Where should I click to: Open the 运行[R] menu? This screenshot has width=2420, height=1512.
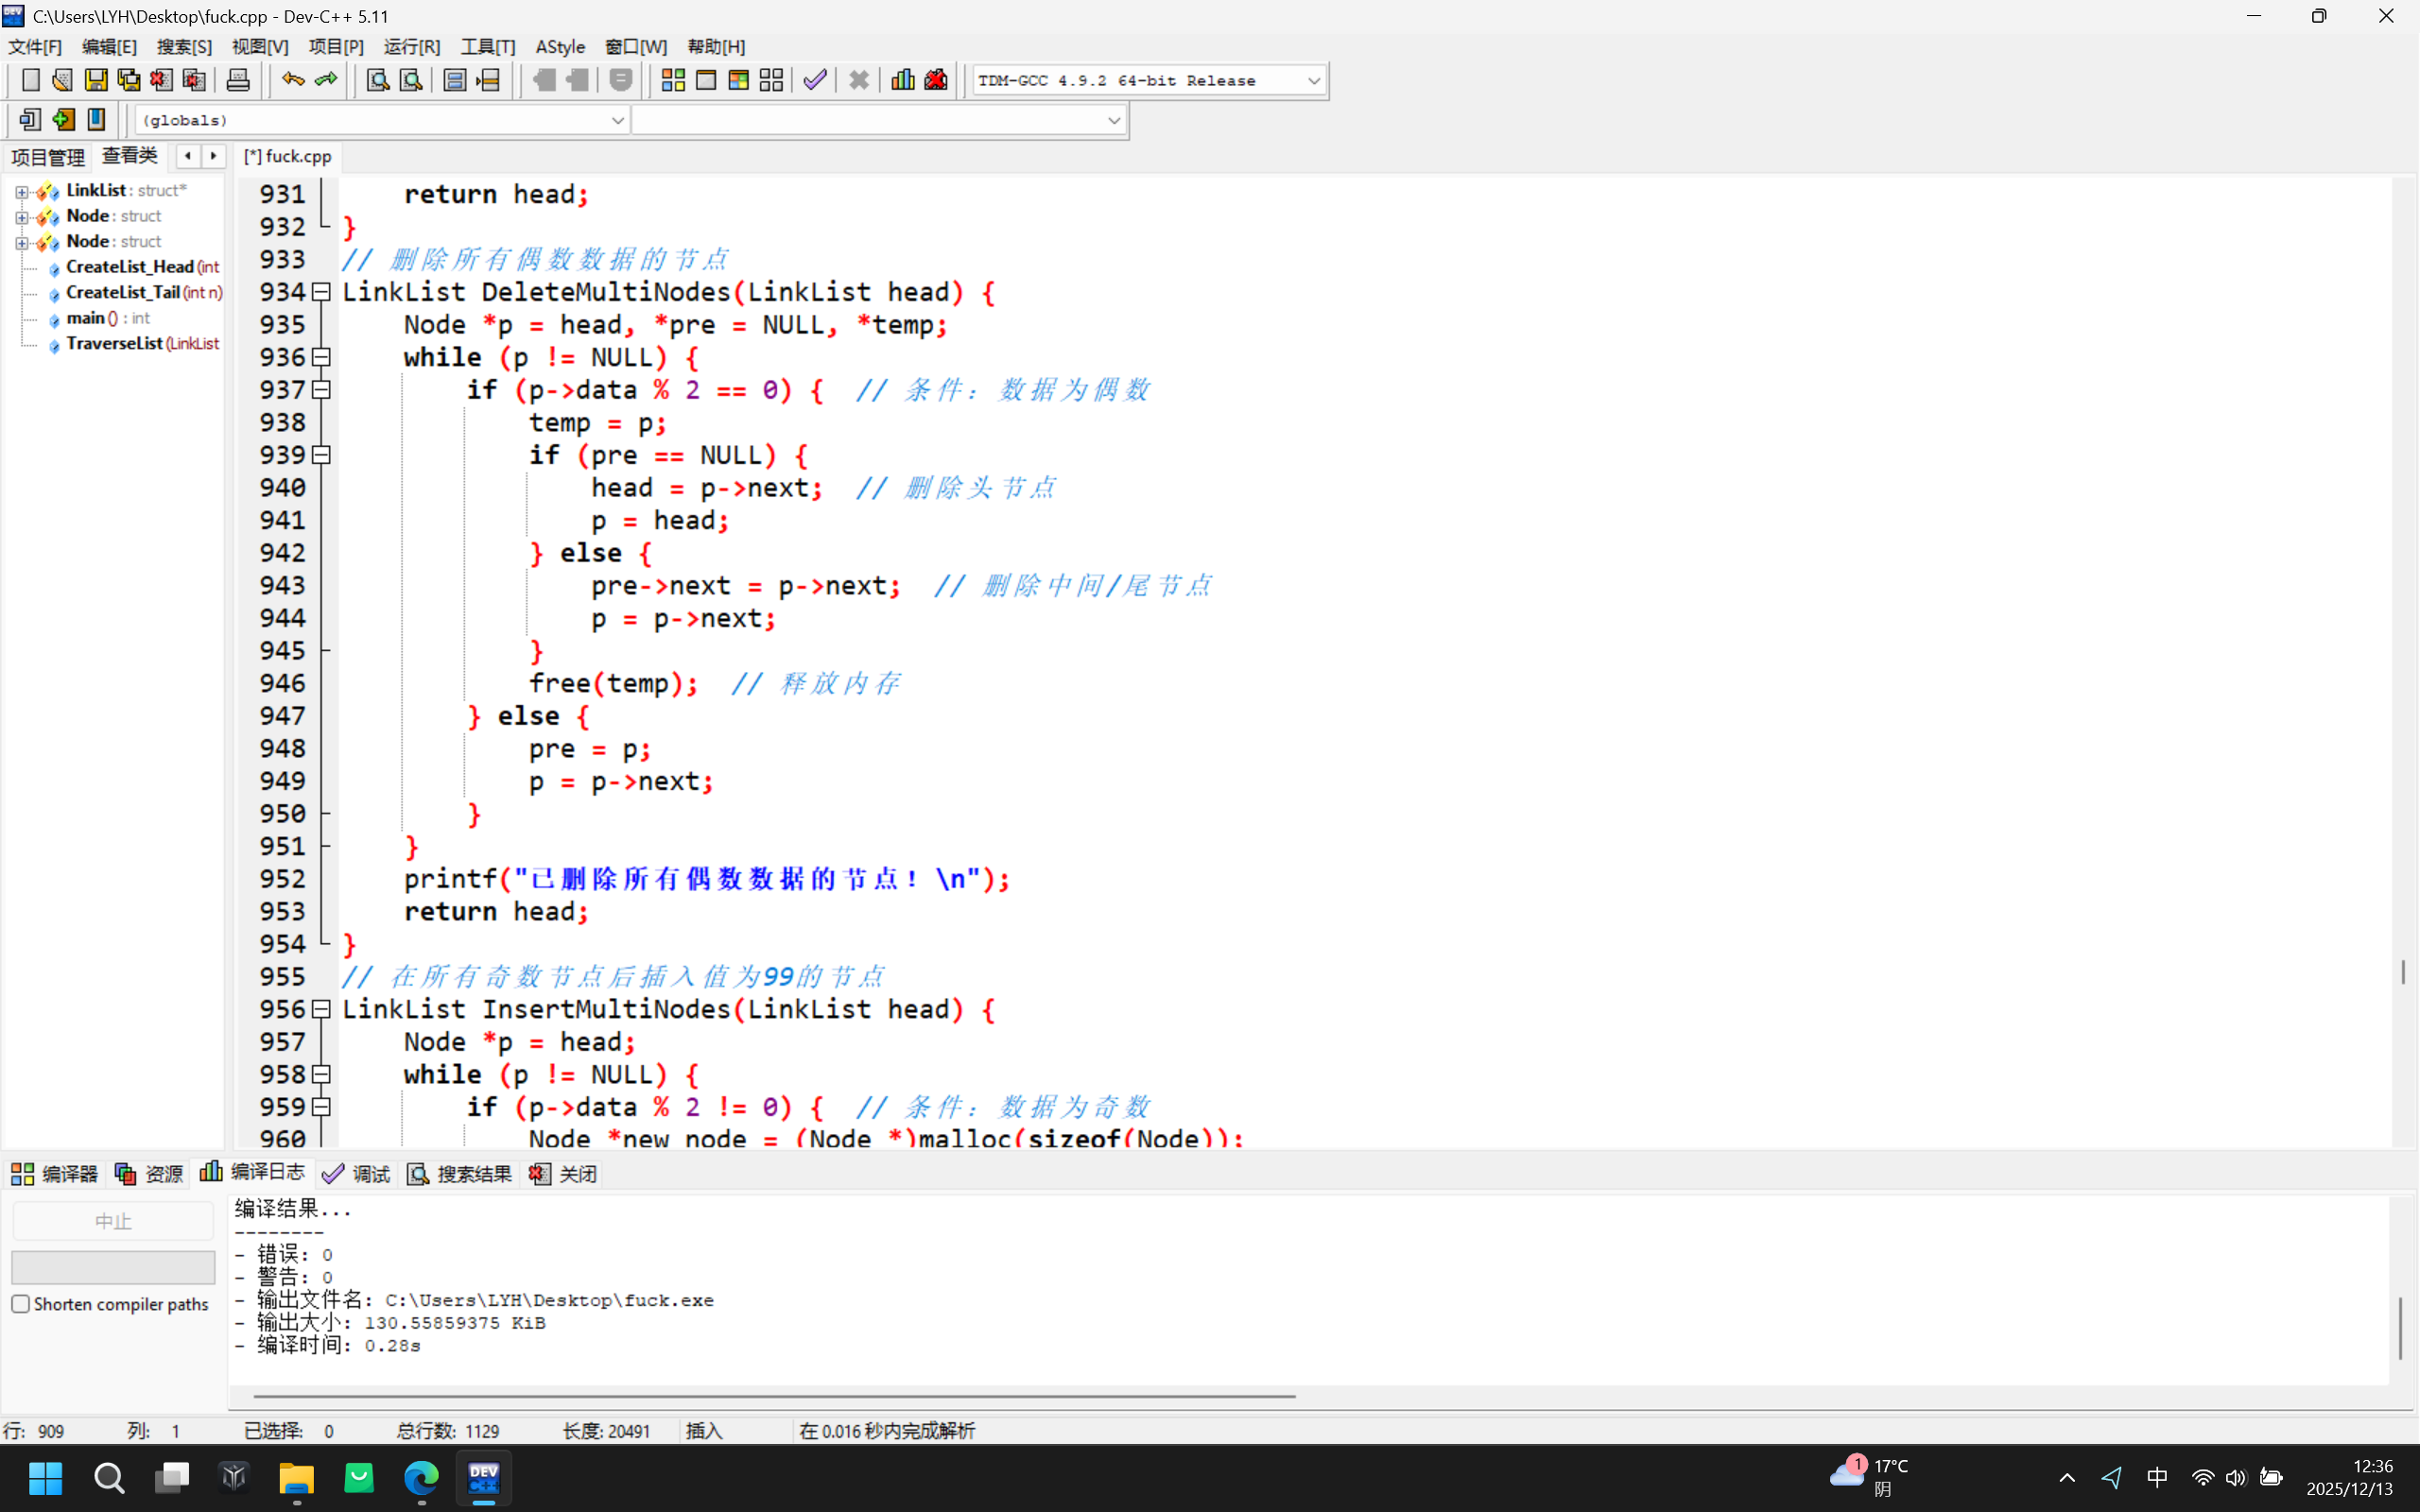click(x=411, y=47)
